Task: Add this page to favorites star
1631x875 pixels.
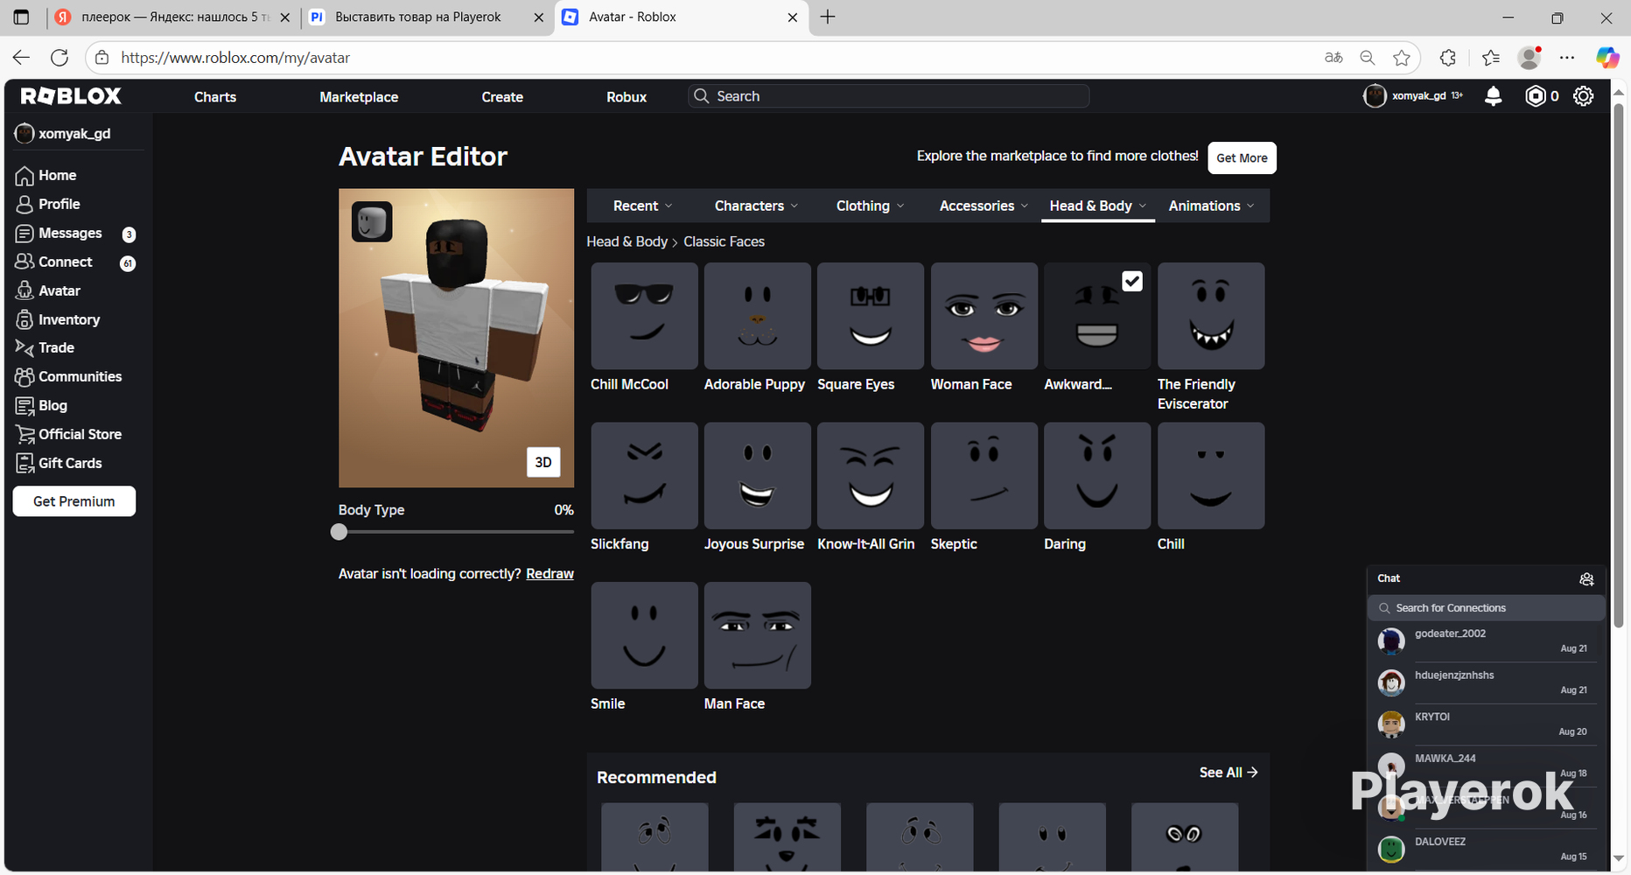Action: [1402, 58]
